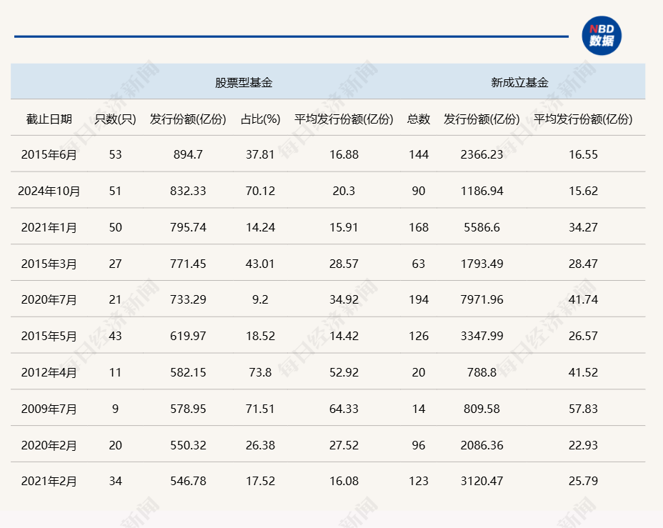Image resolution: width=663 pixels, height=528 pixels.
Task: Click the 52.92 average issuance cell
Action: pyautogui.click(x=344, y=372)
